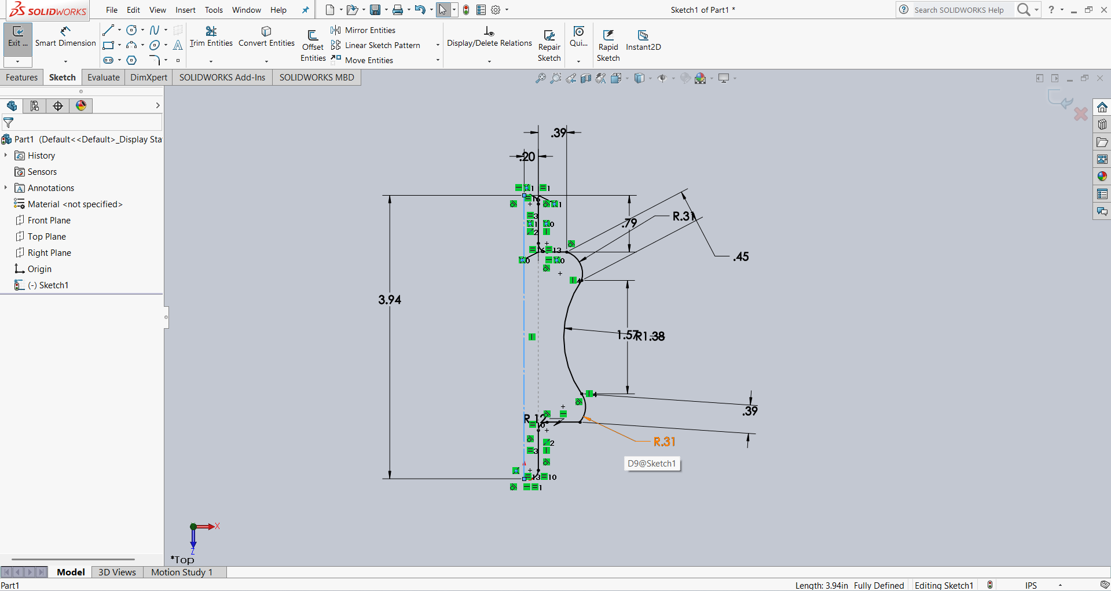Click Mirror Entities button
The width and height of the screenshot is (1111, 591).
click(x=364, y=30)
